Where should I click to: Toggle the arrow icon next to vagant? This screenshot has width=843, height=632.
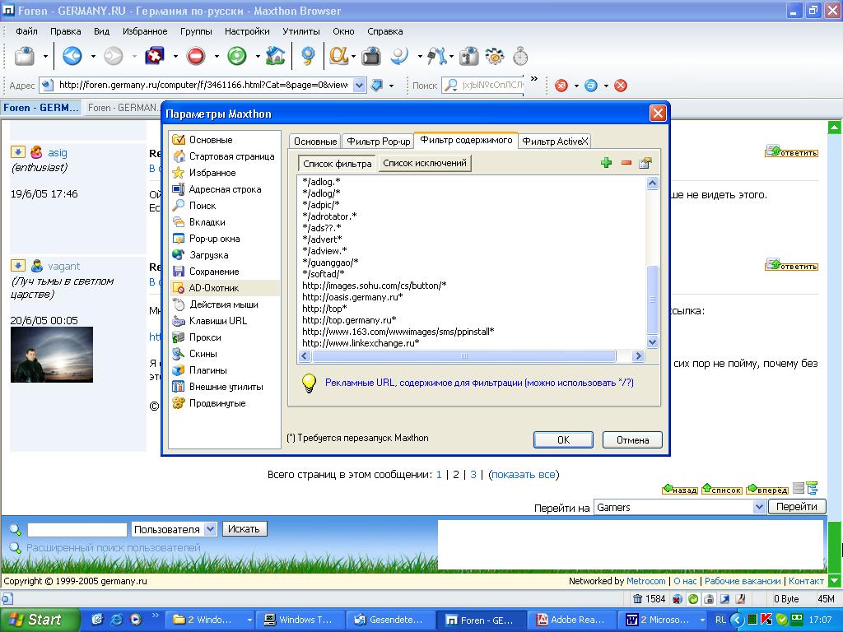(x=18, y=266)
